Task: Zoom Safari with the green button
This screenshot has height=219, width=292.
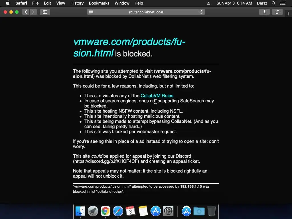Action: pos(17,12)
